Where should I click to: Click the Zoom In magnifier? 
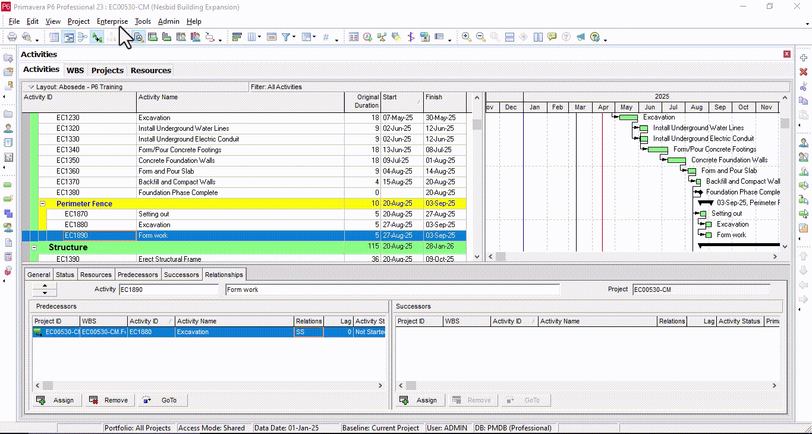click(467, 37)
